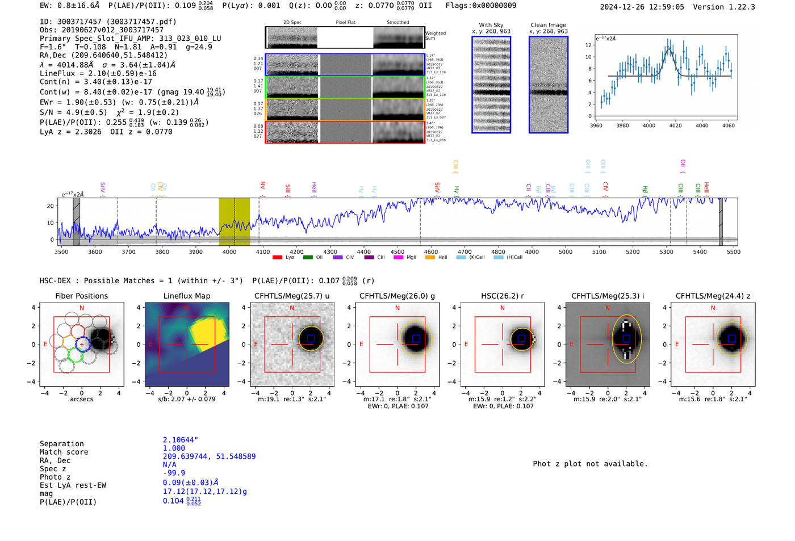This screenshot has width=795, height=541.
Task: Select the CFHTLS/Meg(24.4) z image
Action: tap(713, 345)
